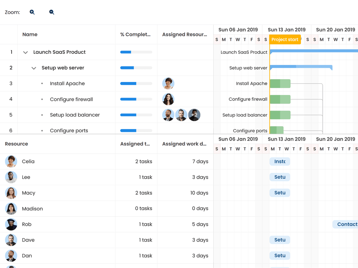Image resolution: width=358 pixels, height=268 pixels.
Task: Click the Project start flag marker
Action: (x=285, y=39)
